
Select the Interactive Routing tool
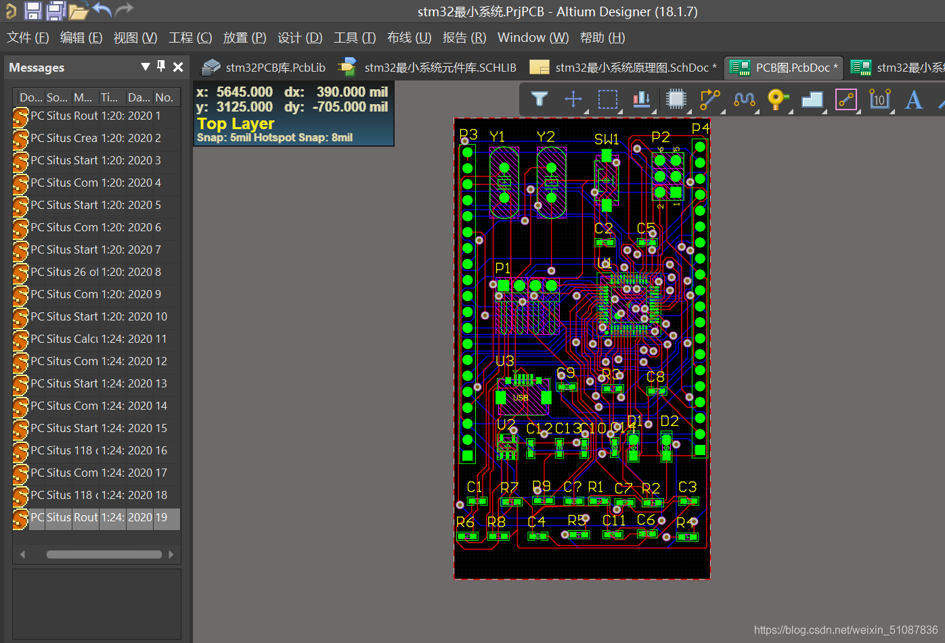709,99
